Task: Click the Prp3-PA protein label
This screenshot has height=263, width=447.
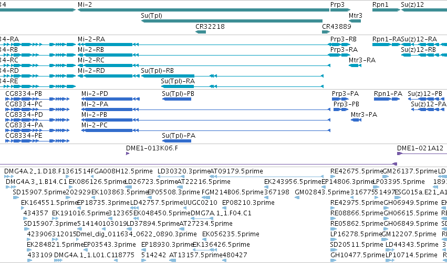Action: pyautogui.click(x=345, y=94)
